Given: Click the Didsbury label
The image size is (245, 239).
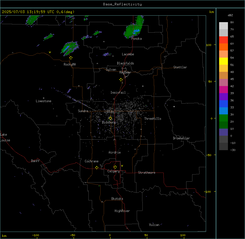Looking at the screenshot, I should tap(109, 122).
